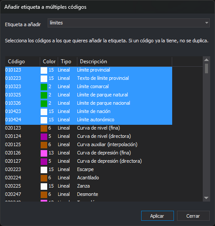Select the Escarpe row
This screenshot has height=226, width=215.
pyautogui.click(x=89, y=169)
